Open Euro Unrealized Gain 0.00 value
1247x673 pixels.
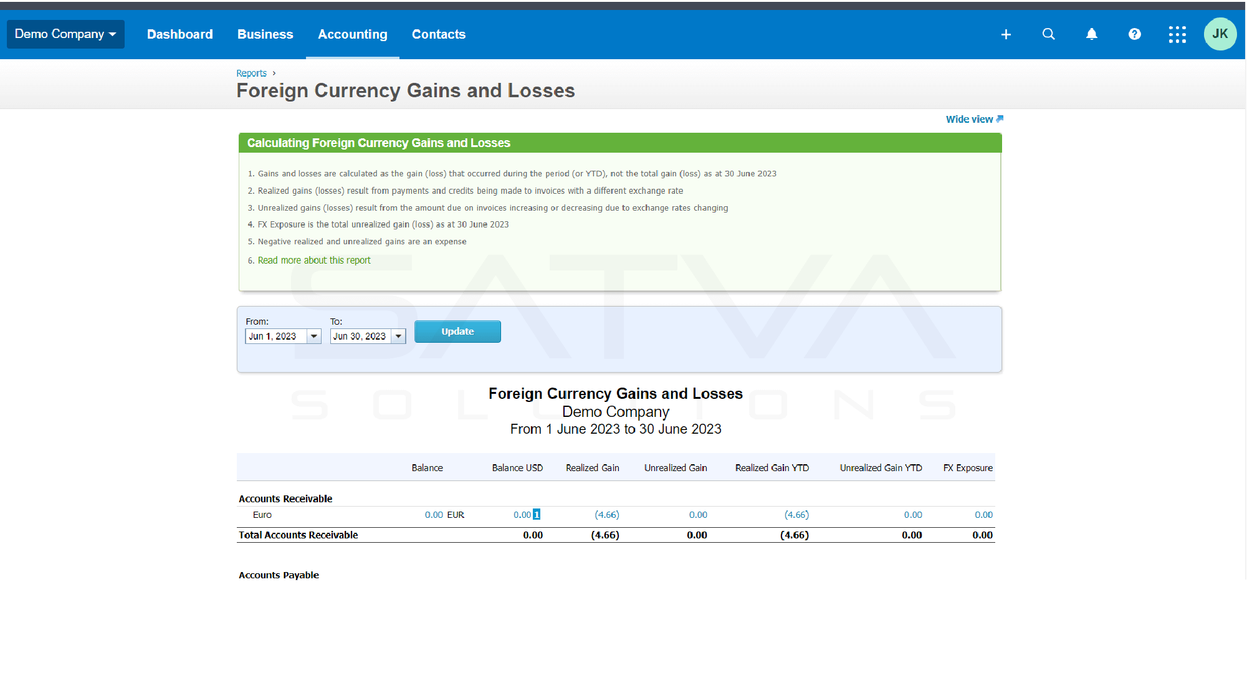pos(698,515)
